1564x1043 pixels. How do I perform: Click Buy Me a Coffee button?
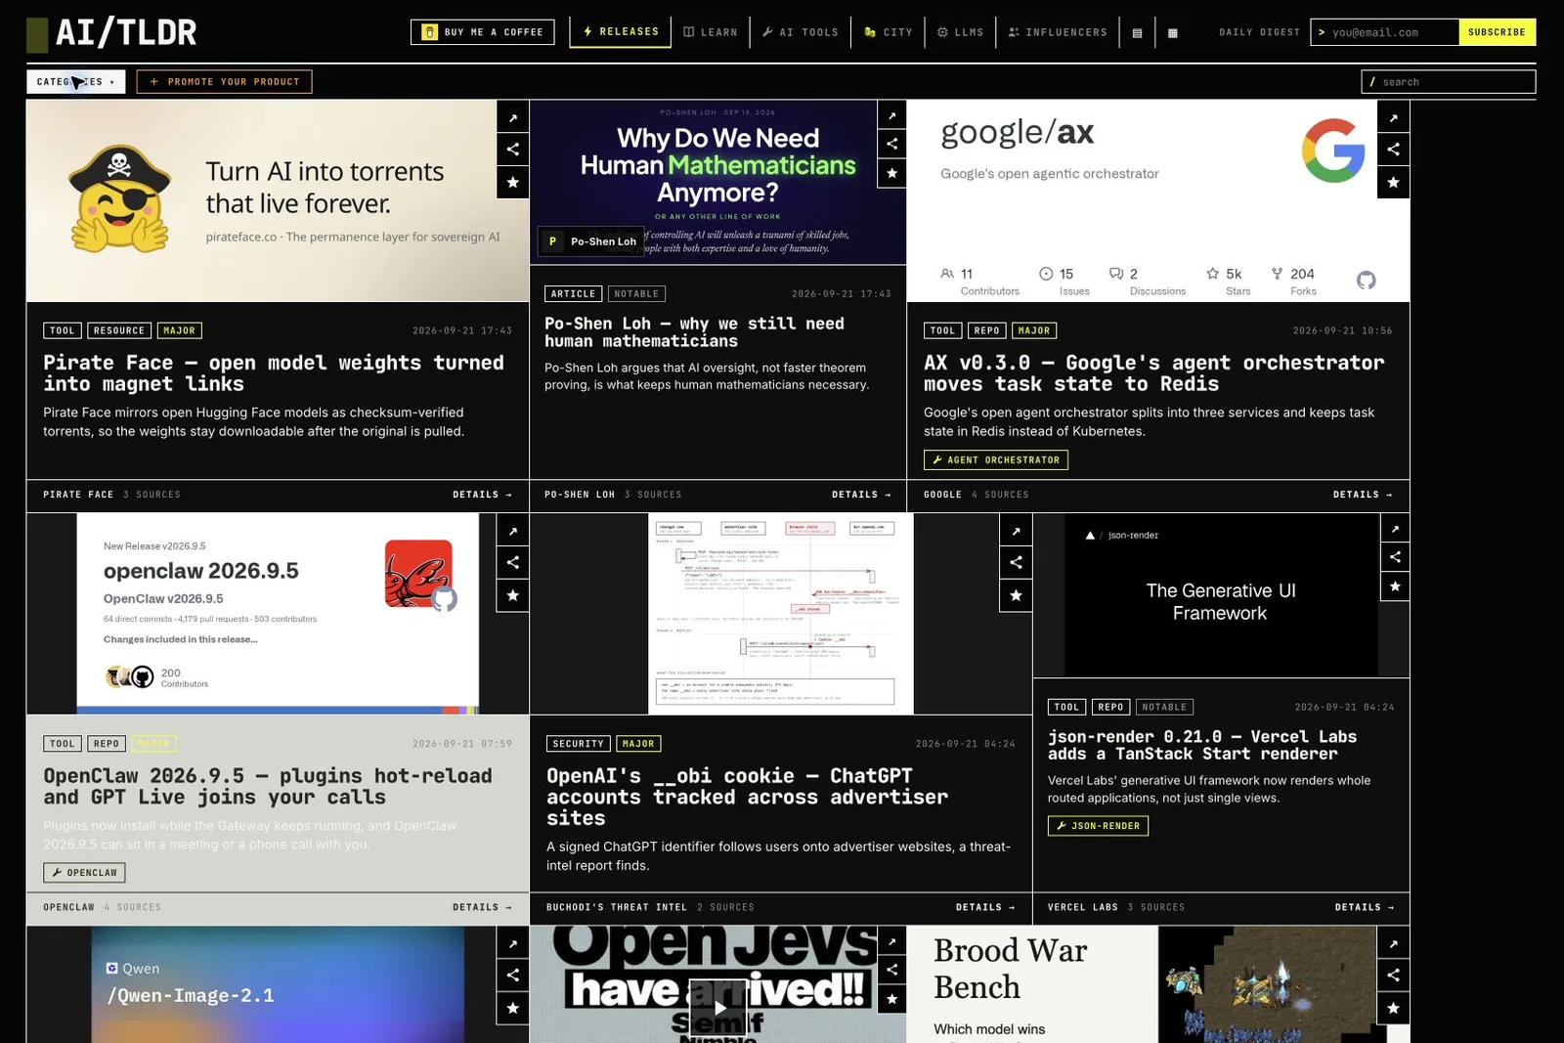(x=483, y=32)
